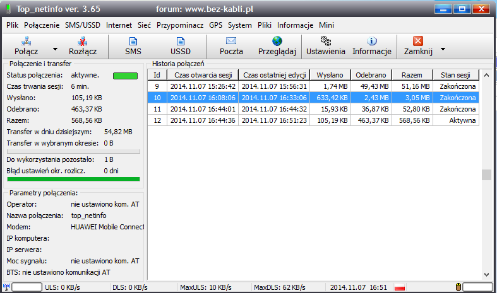Open Ustawienia settings gear icon
The image size is (497, 293).
coord(325,41)
